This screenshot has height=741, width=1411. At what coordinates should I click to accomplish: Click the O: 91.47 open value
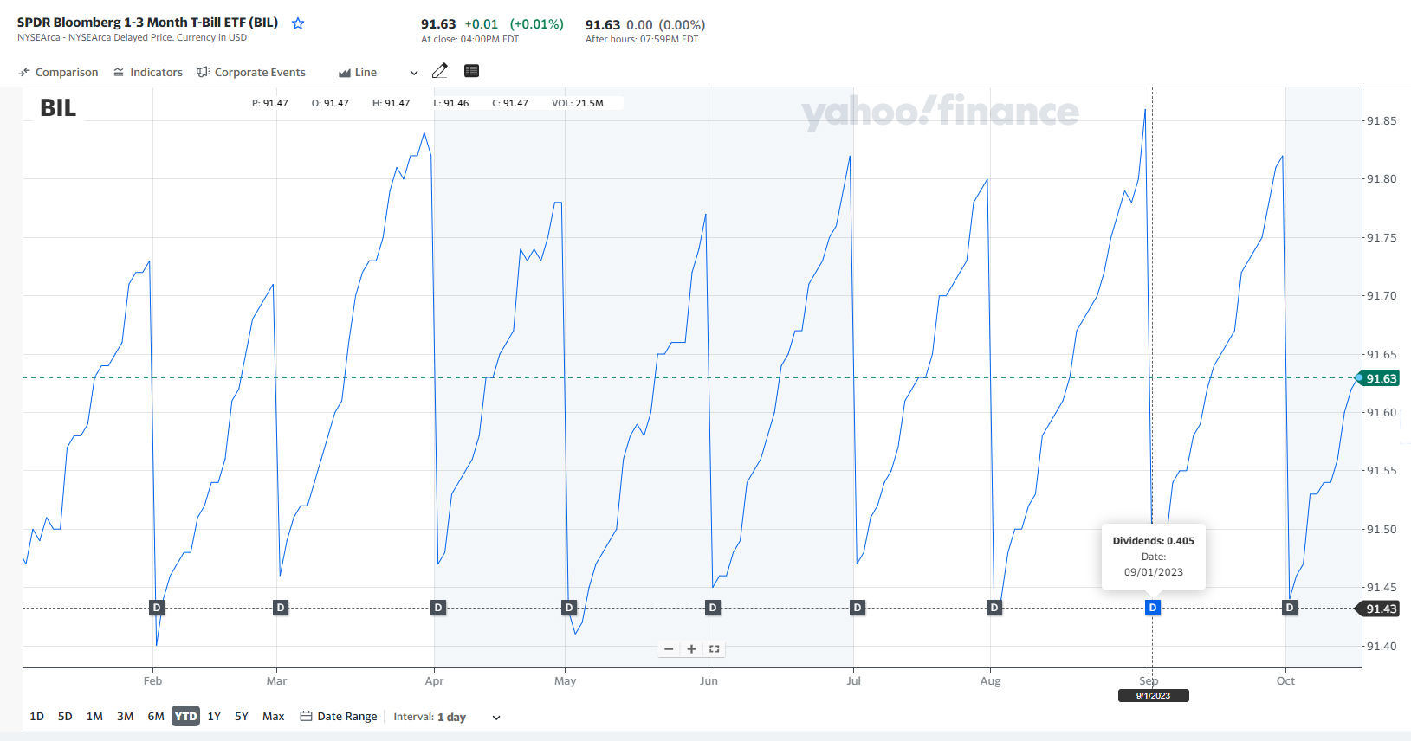tap(330, 103)
